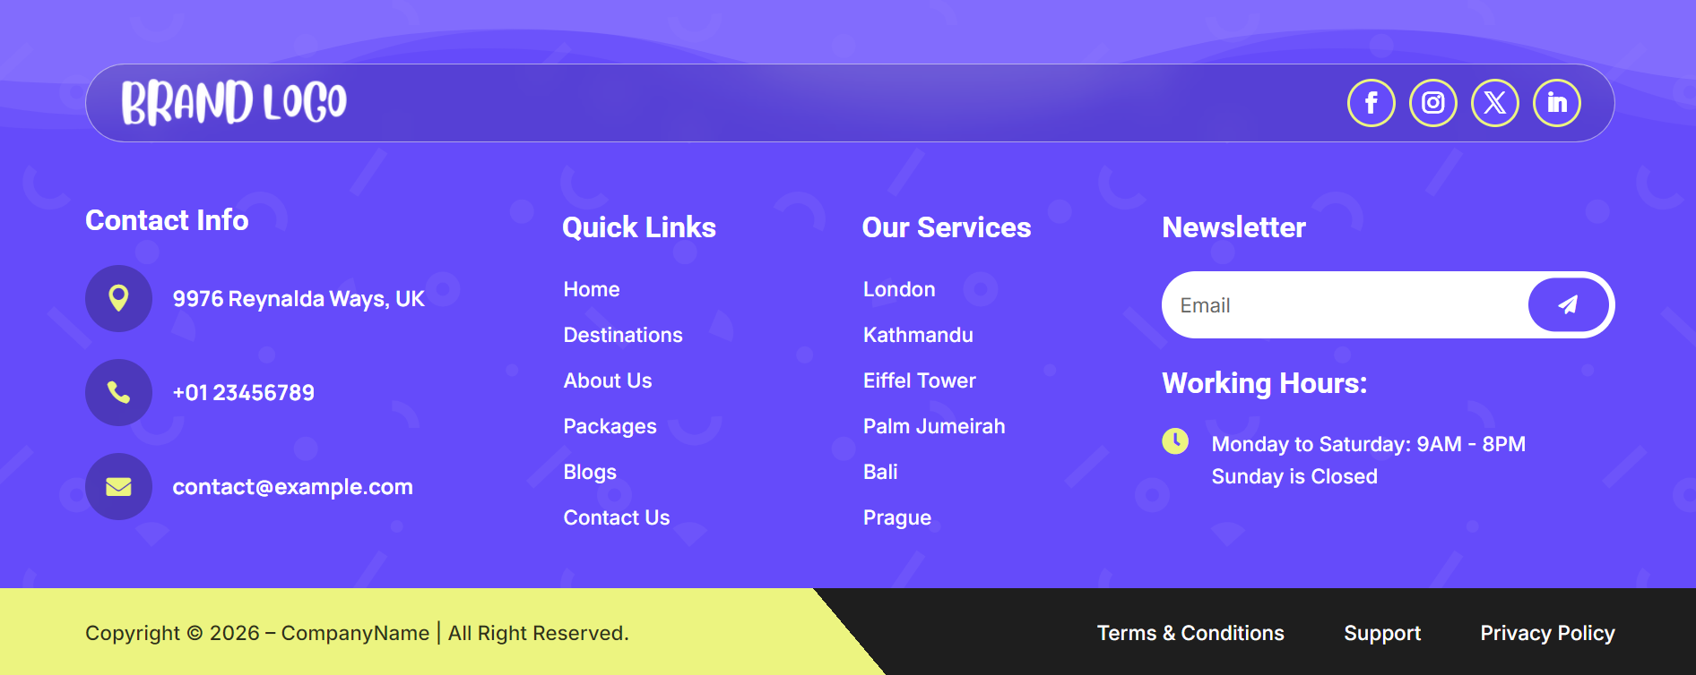Open the Blogs link
Screen dimensions: 1696x675
(590, 472)
